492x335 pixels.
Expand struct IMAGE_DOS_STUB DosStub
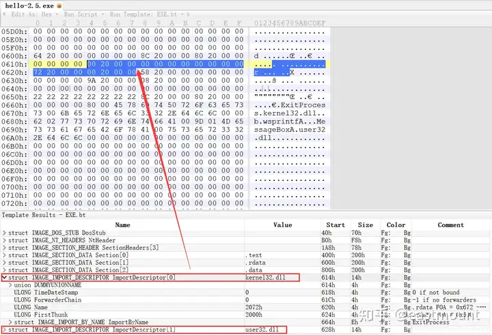(4, 233)
